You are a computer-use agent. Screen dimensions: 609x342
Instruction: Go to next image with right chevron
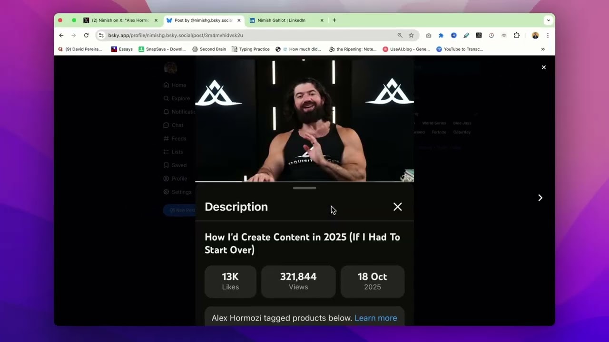[x=540, y=198]
